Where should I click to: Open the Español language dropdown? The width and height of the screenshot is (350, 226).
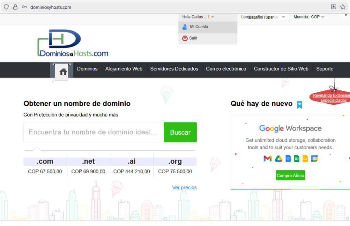pos(267,17)
